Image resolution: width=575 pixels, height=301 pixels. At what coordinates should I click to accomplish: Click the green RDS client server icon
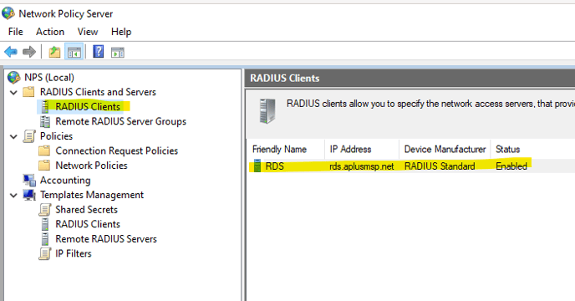[257, 166]
